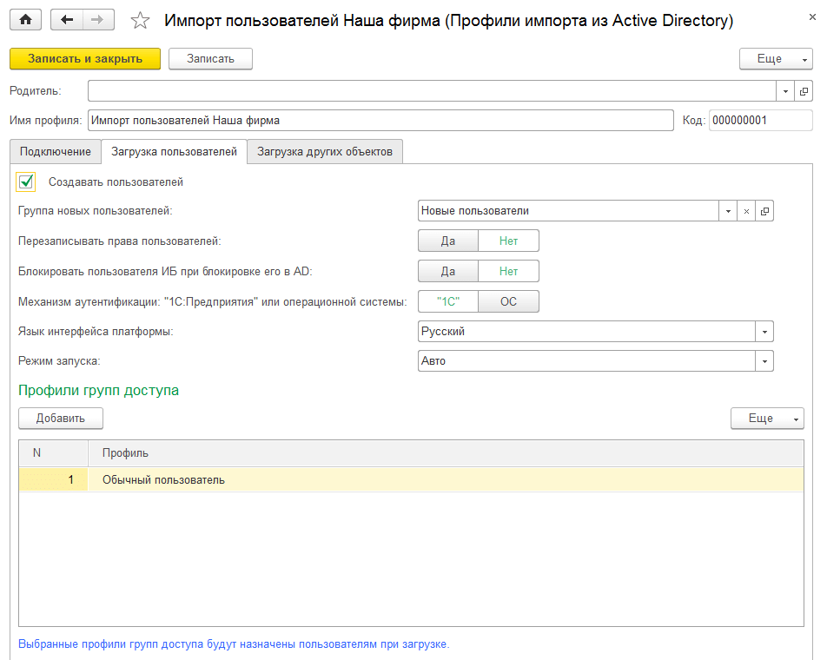Clear the Новые пользователи group with × icon

(x=745, y=210)
